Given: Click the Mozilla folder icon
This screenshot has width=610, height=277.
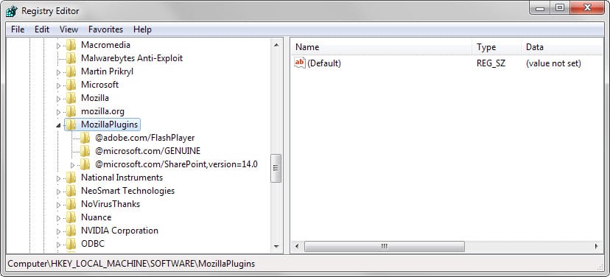Looking at the screenshot, I should click(71, 98).
